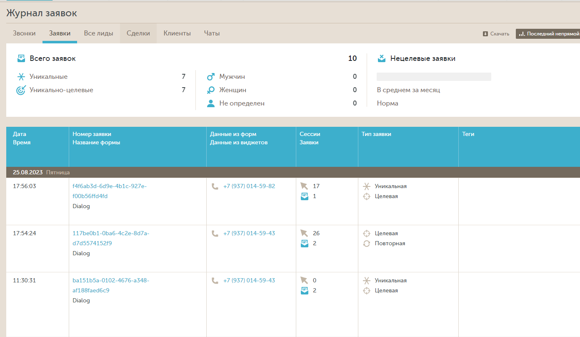Image resolution: width=580 pixels, height=337 pixels.
Task: Click phone icon in the 17:56:03 row
Action: click(x=215, y=186)
